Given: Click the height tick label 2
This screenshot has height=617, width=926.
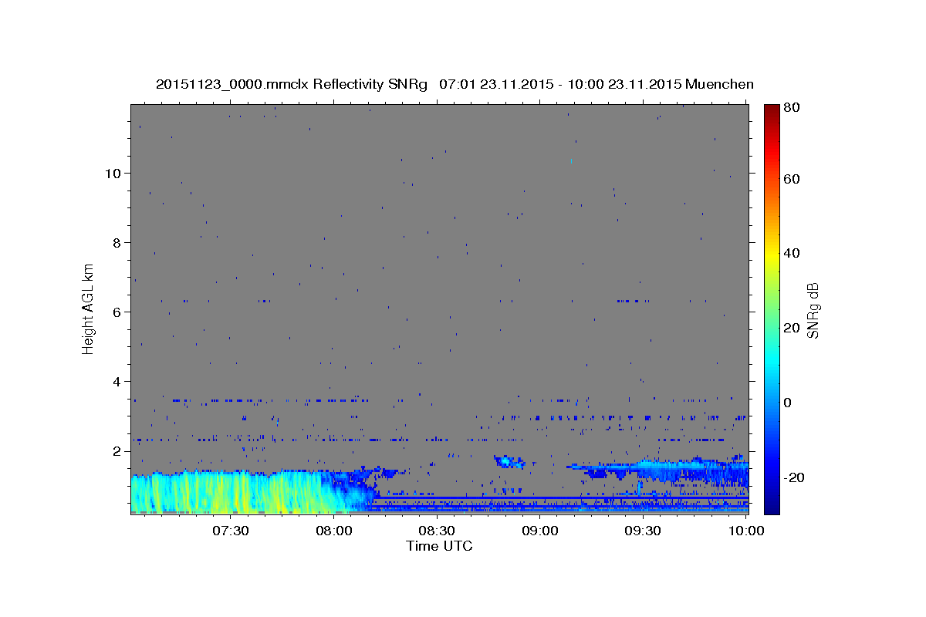Looking at the screenshot, I should [119, 451].
